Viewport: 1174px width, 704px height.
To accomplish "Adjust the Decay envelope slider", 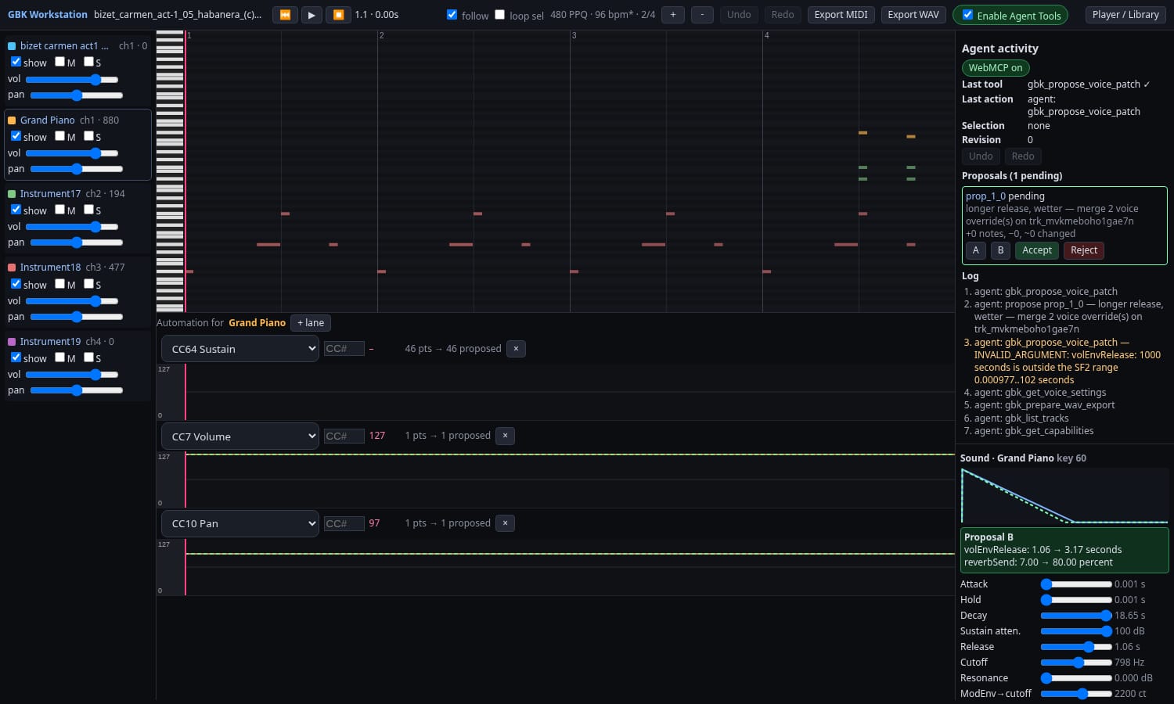I will pos(1076,616).
